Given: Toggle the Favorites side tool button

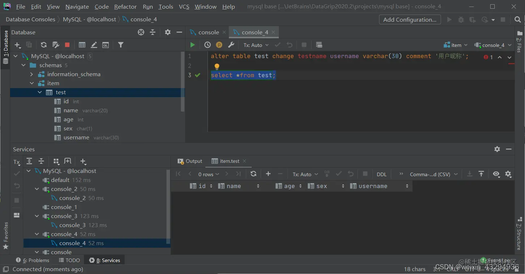Looking at the screenshot, I should coord(5,235).
